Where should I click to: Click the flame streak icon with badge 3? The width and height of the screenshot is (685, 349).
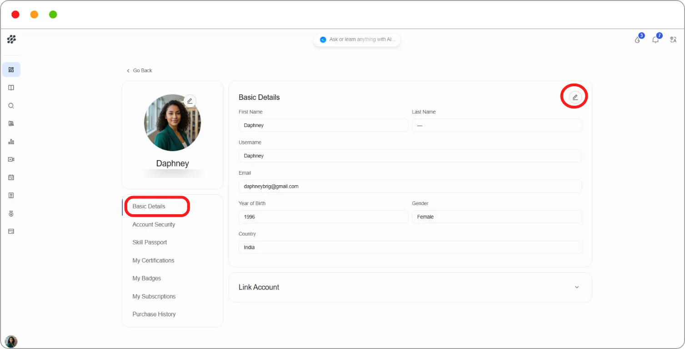pyautogui.click(x=638, y=39)
